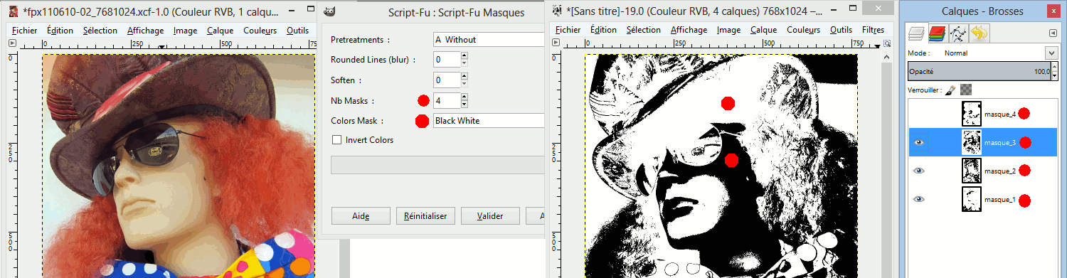Open Image menu in Sans titre window
Viewport: 1067px width, 278px height.
click(x=728, y=30)
